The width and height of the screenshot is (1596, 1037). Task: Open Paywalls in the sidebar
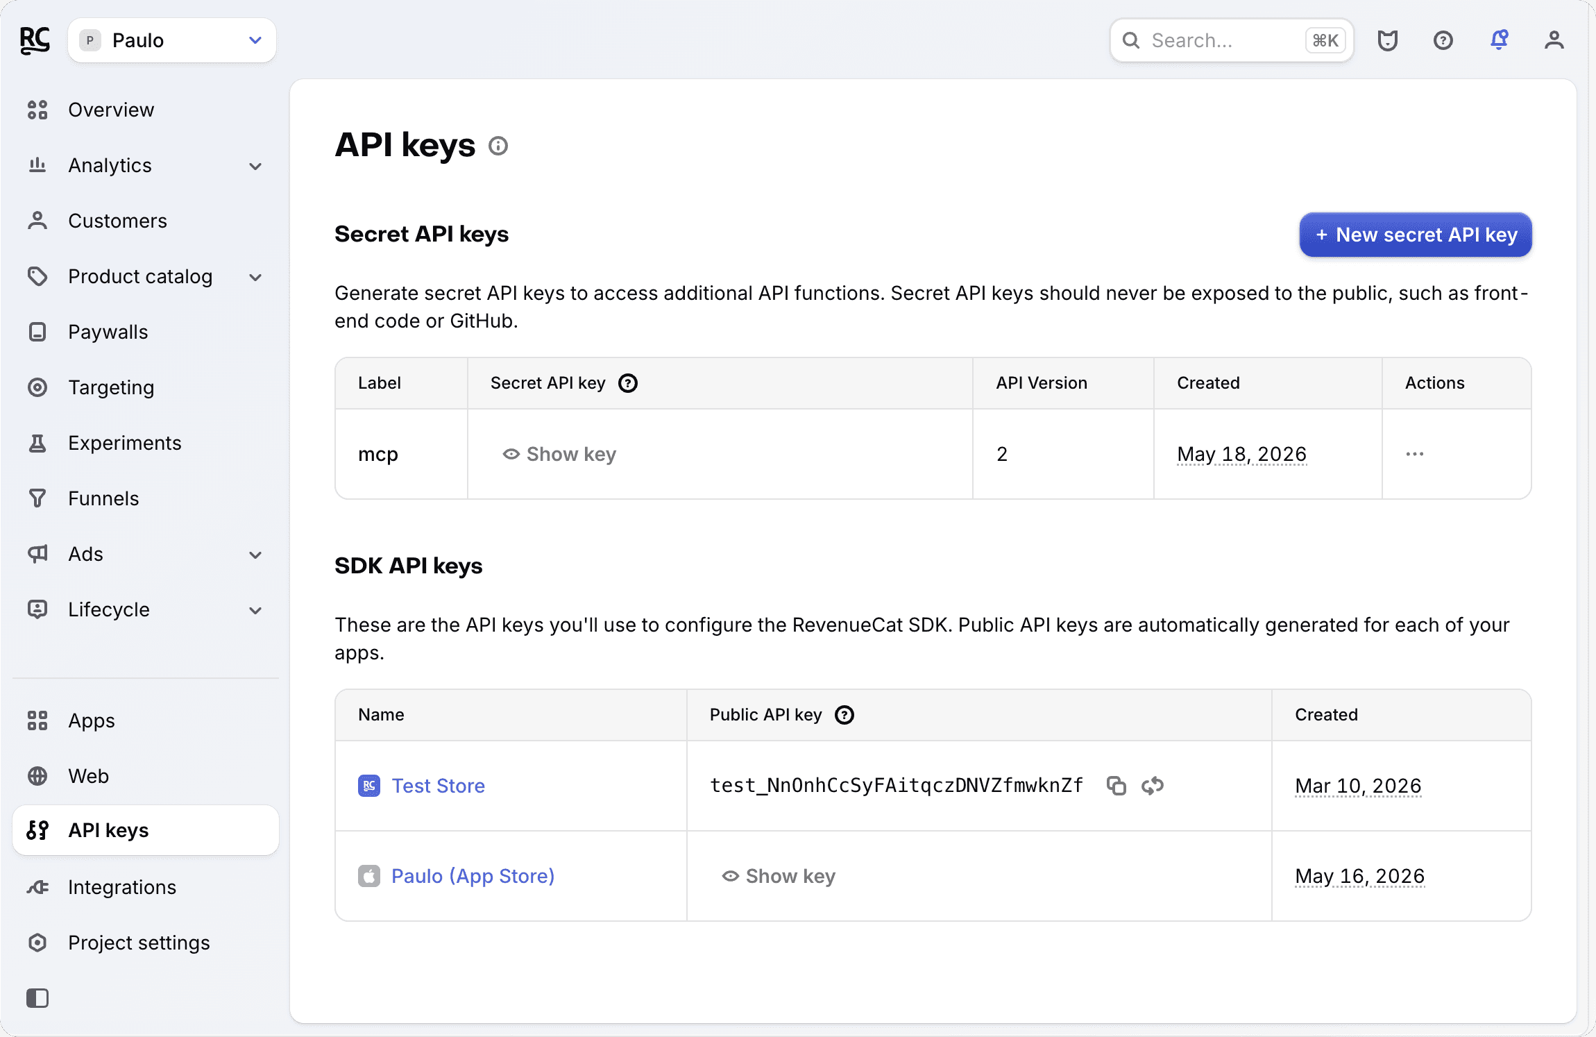tap(146, 332)
